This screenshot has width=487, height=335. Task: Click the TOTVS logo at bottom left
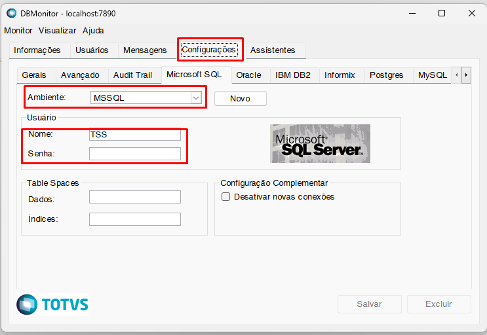click(x=52, y=304)
